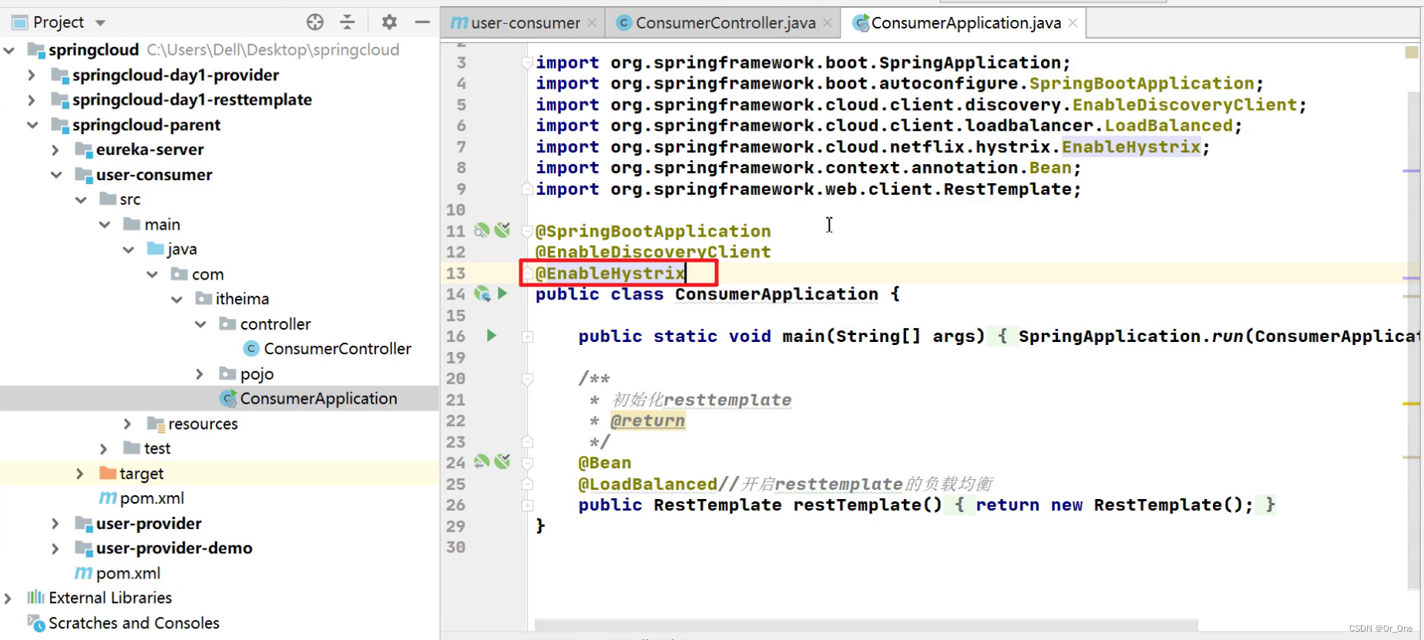Expand user-provider module
Viewport: 1424px width, 640px height.
(55, 524)
